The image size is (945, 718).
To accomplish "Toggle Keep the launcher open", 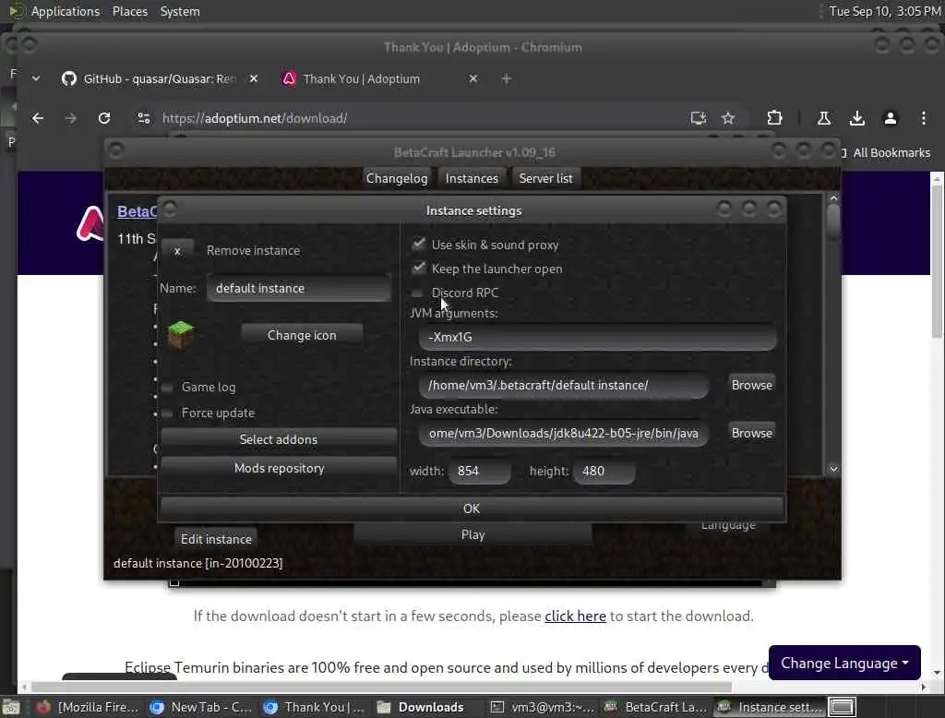I will pyautogui.click(x=418, y=269).
